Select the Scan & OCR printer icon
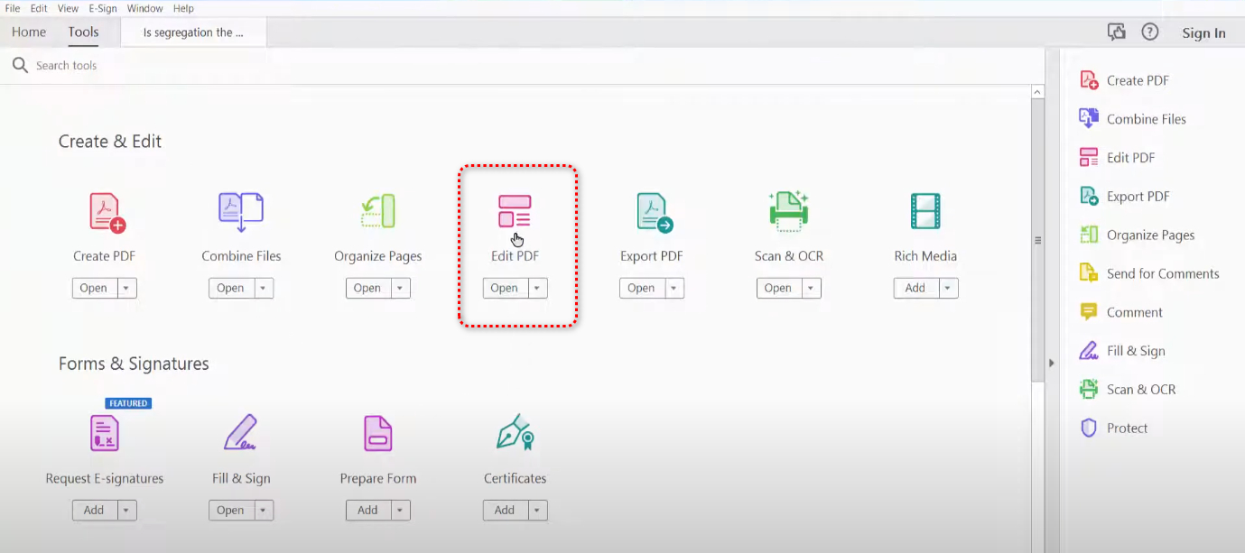This screenshot has width=1245, height=553. click(x=788, y=210)
